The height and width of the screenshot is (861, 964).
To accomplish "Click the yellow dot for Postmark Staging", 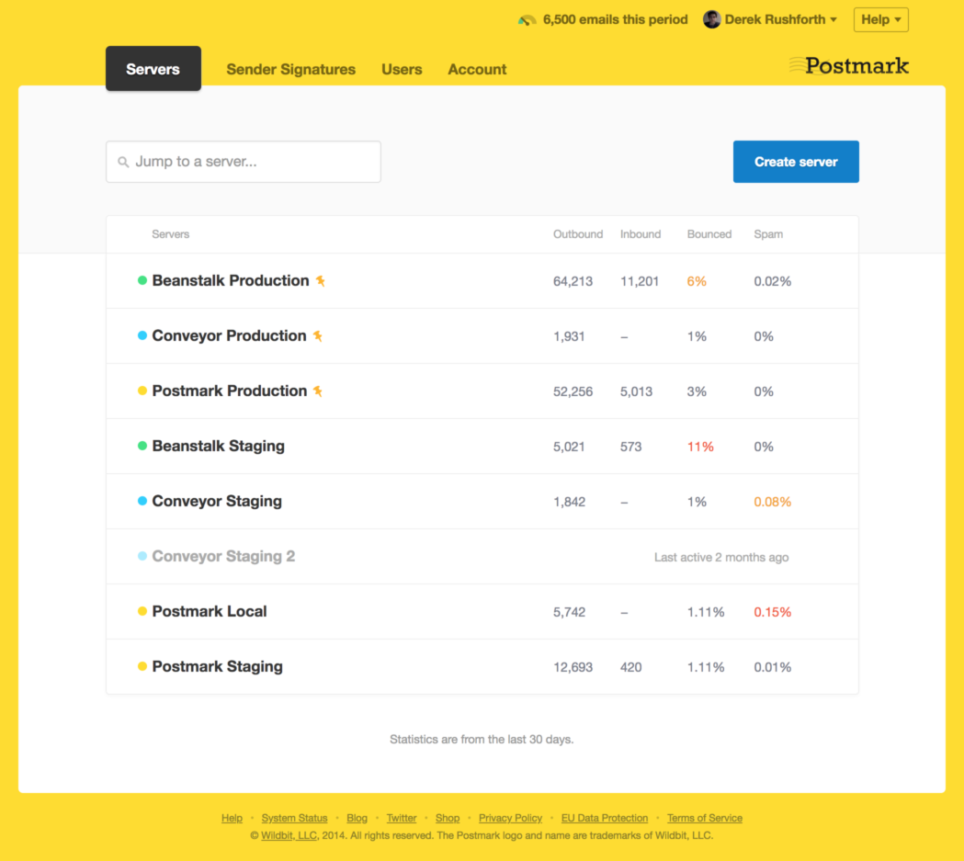I will tap(142, 666).
